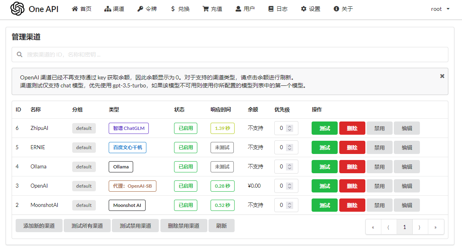Test the ZhipuAI channel

click(x=324, y=128)
